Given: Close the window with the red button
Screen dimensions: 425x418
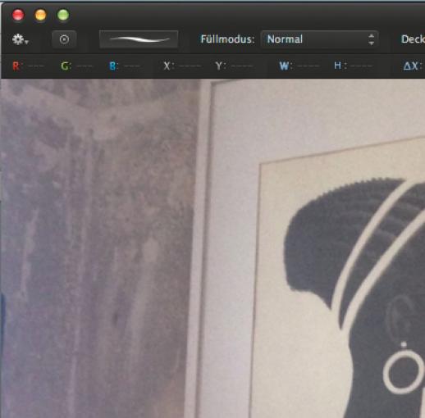Looking at the screenshot, I should (18, 15).
